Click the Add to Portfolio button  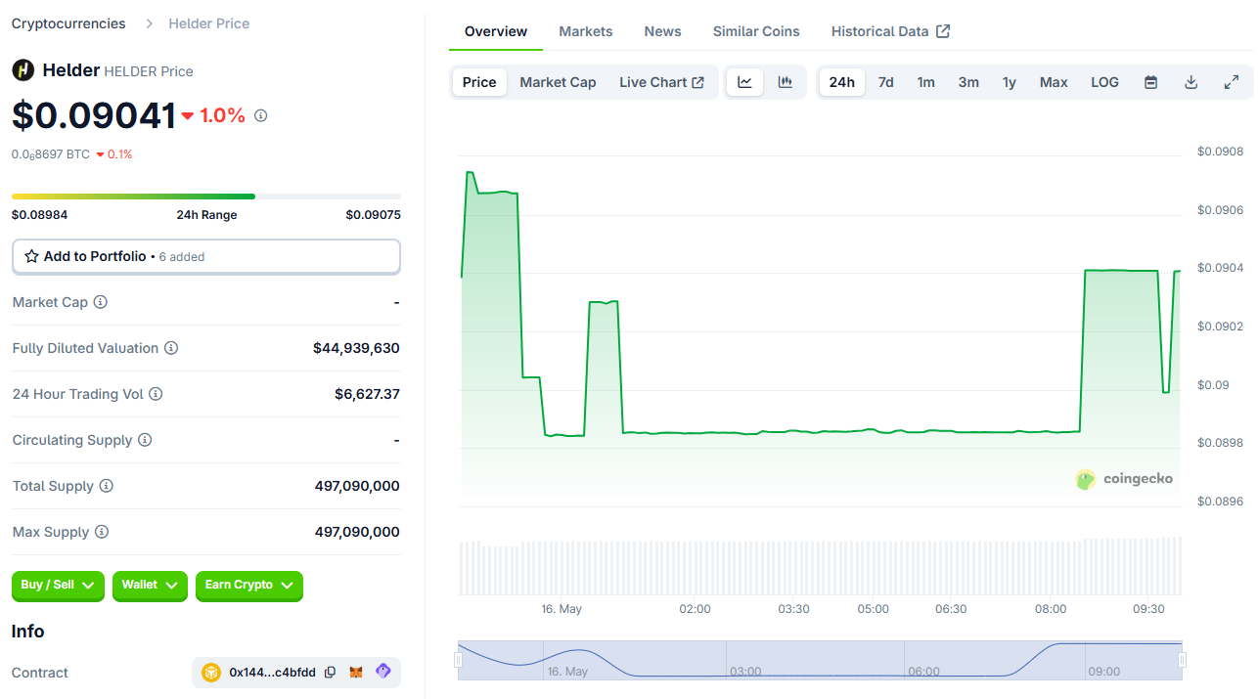point(206,256)
